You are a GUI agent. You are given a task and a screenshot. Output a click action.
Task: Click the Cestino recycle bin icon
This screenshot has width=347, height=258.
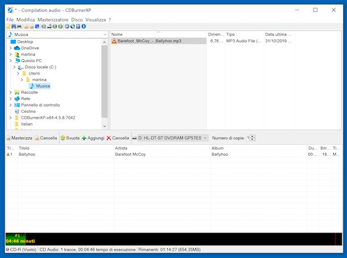click(x=17, y=111)
